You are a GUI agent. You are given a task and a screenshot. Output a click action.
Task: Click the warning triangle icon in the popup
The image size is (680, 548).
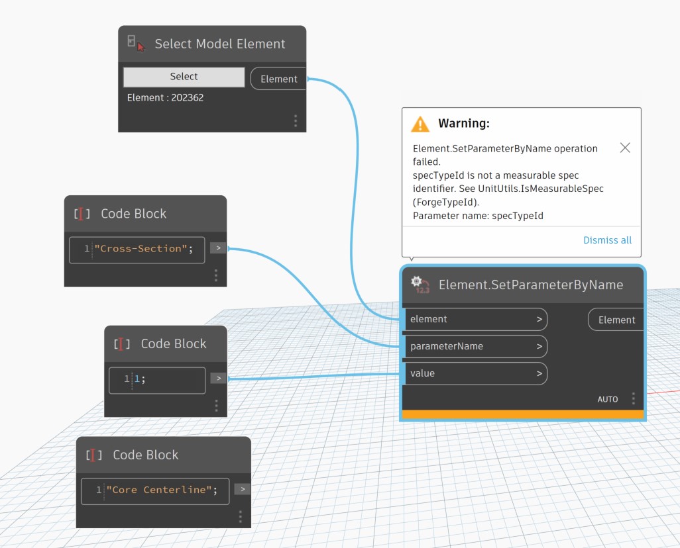[x=420, y=123]
